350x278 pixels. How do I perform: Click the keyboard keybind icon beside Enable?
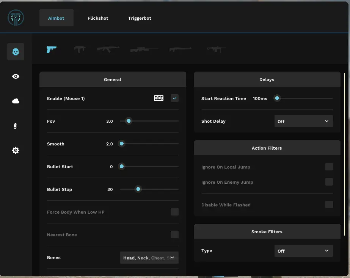159,98
